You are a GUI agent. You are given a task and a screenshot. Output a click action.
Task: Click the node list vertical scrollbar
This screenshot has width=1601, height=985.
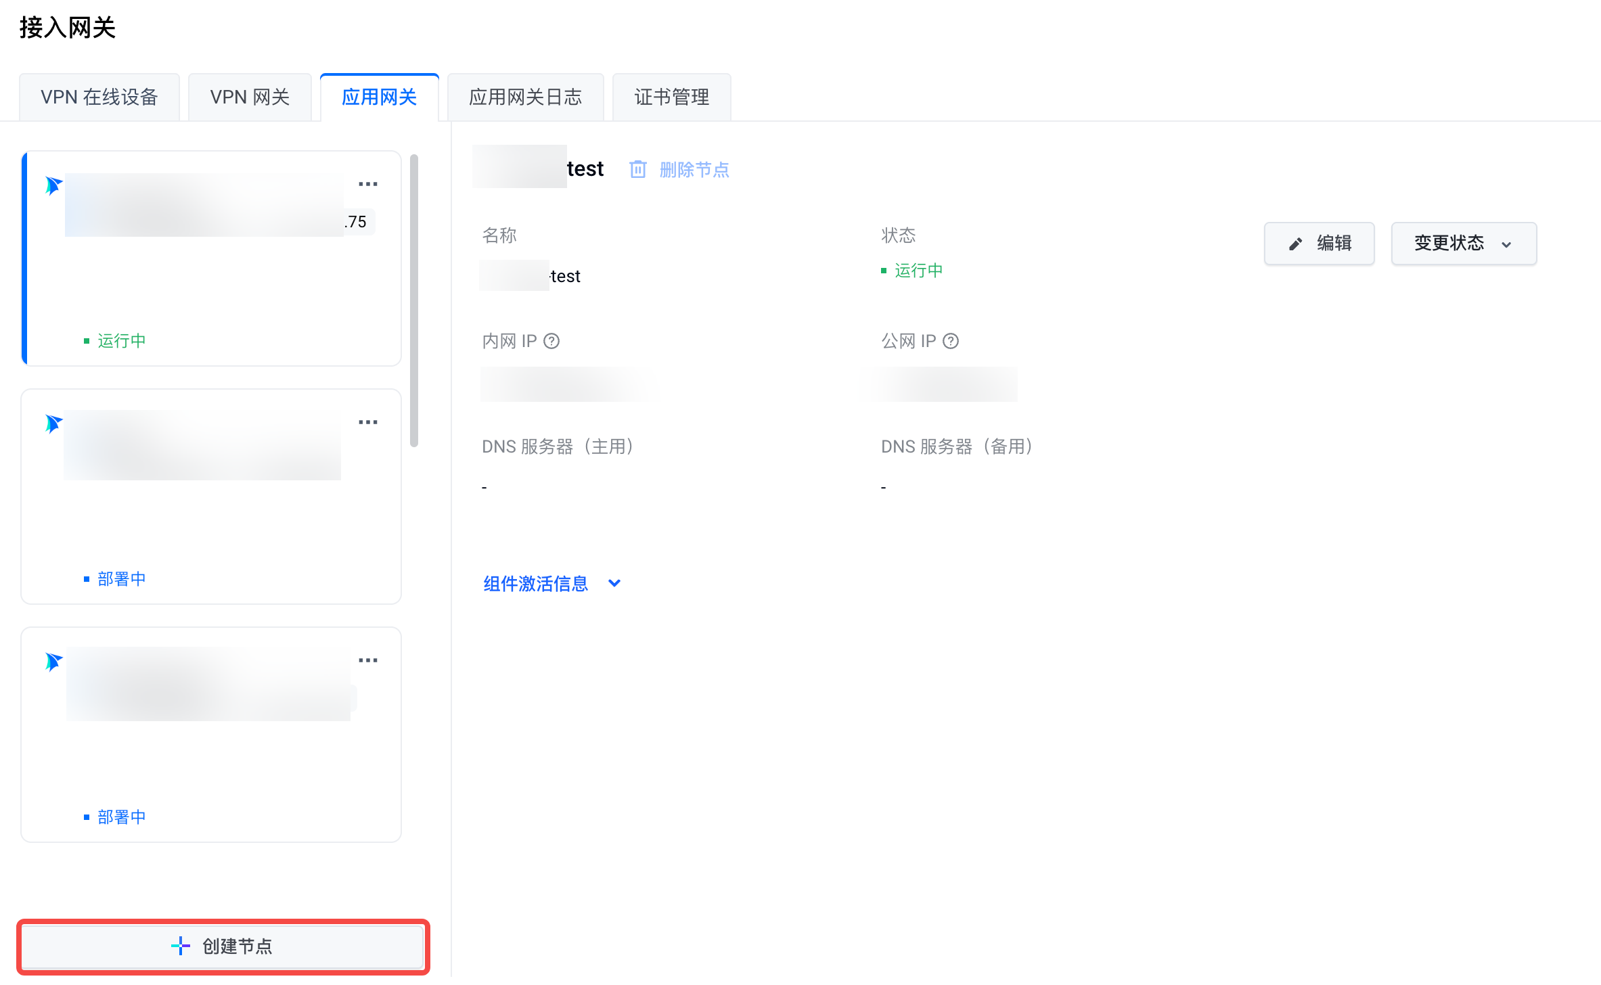pyautogui.click(x=414, y=301)
